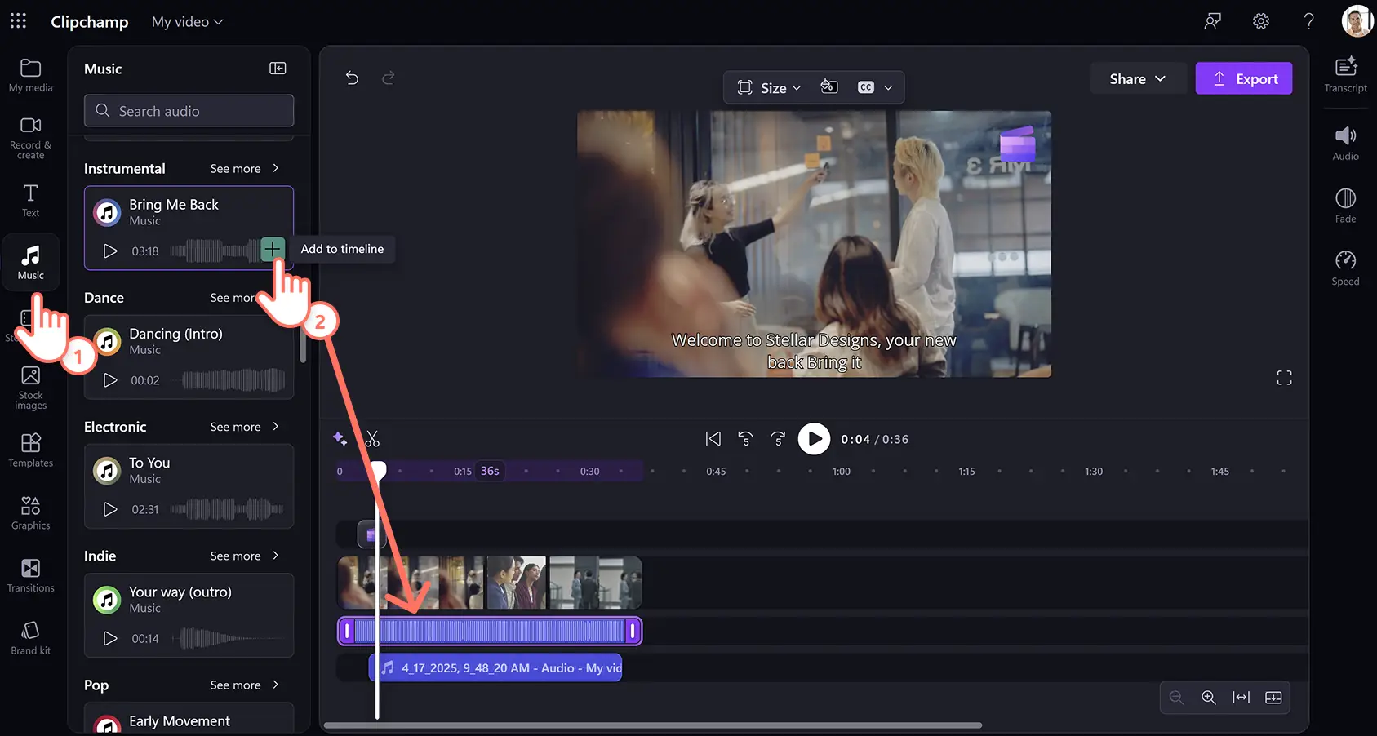This screenshot has height=736, width=1377.
Task: Preview Your way (outro) track
Action: [110, 638]
